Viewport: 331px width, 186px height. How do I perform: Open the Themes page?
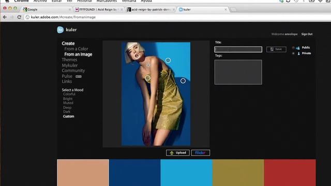69,60
